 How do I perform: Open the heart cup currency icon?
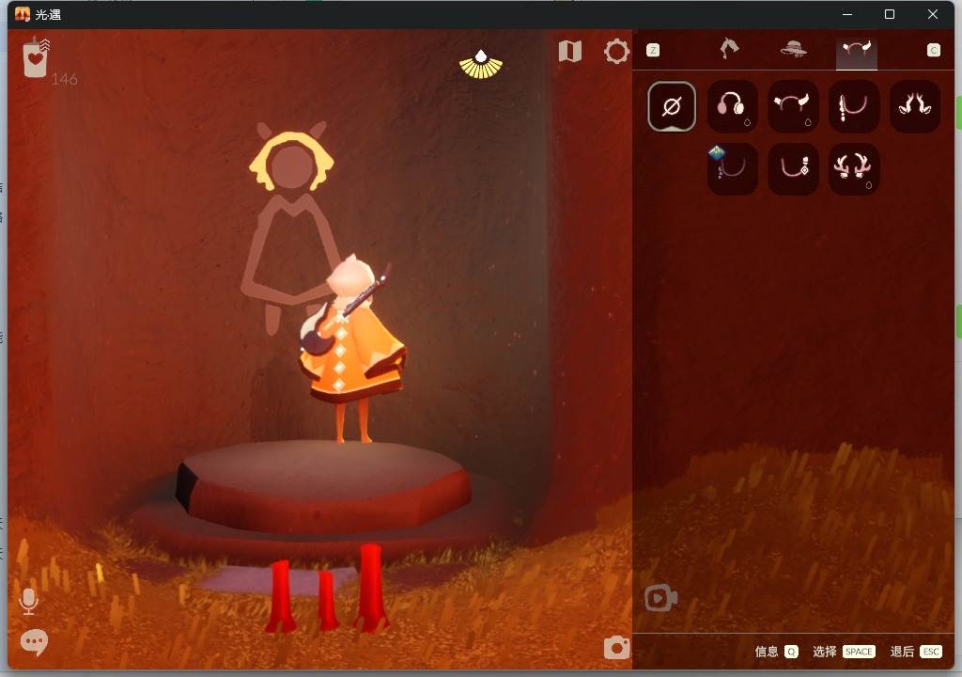(x=35, y=58)
